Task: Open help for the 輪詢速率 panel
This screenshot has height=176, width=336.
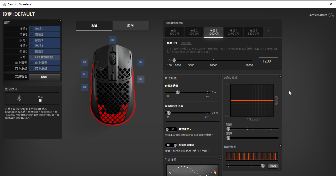Action: click(280, 146)
